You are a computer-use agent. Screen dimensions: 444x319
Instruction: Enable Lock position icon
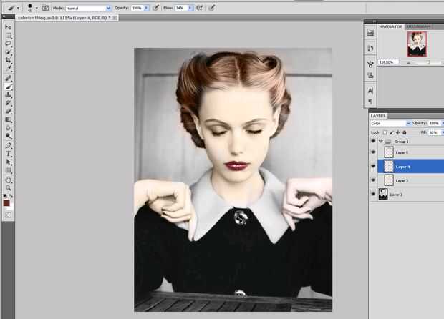click(398, 132)
